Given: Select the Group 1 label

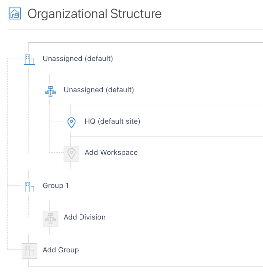Looking at the screenshot, I should pos(56,186).
